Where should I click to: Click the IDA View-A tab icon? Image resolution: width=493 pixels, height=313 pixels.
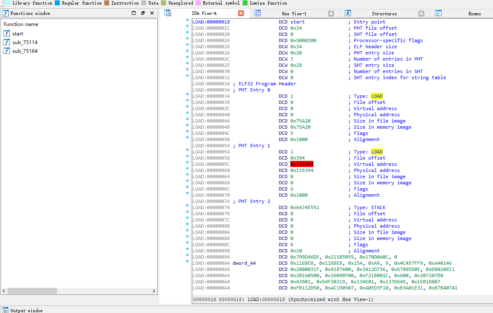click(x=168, y=13)
